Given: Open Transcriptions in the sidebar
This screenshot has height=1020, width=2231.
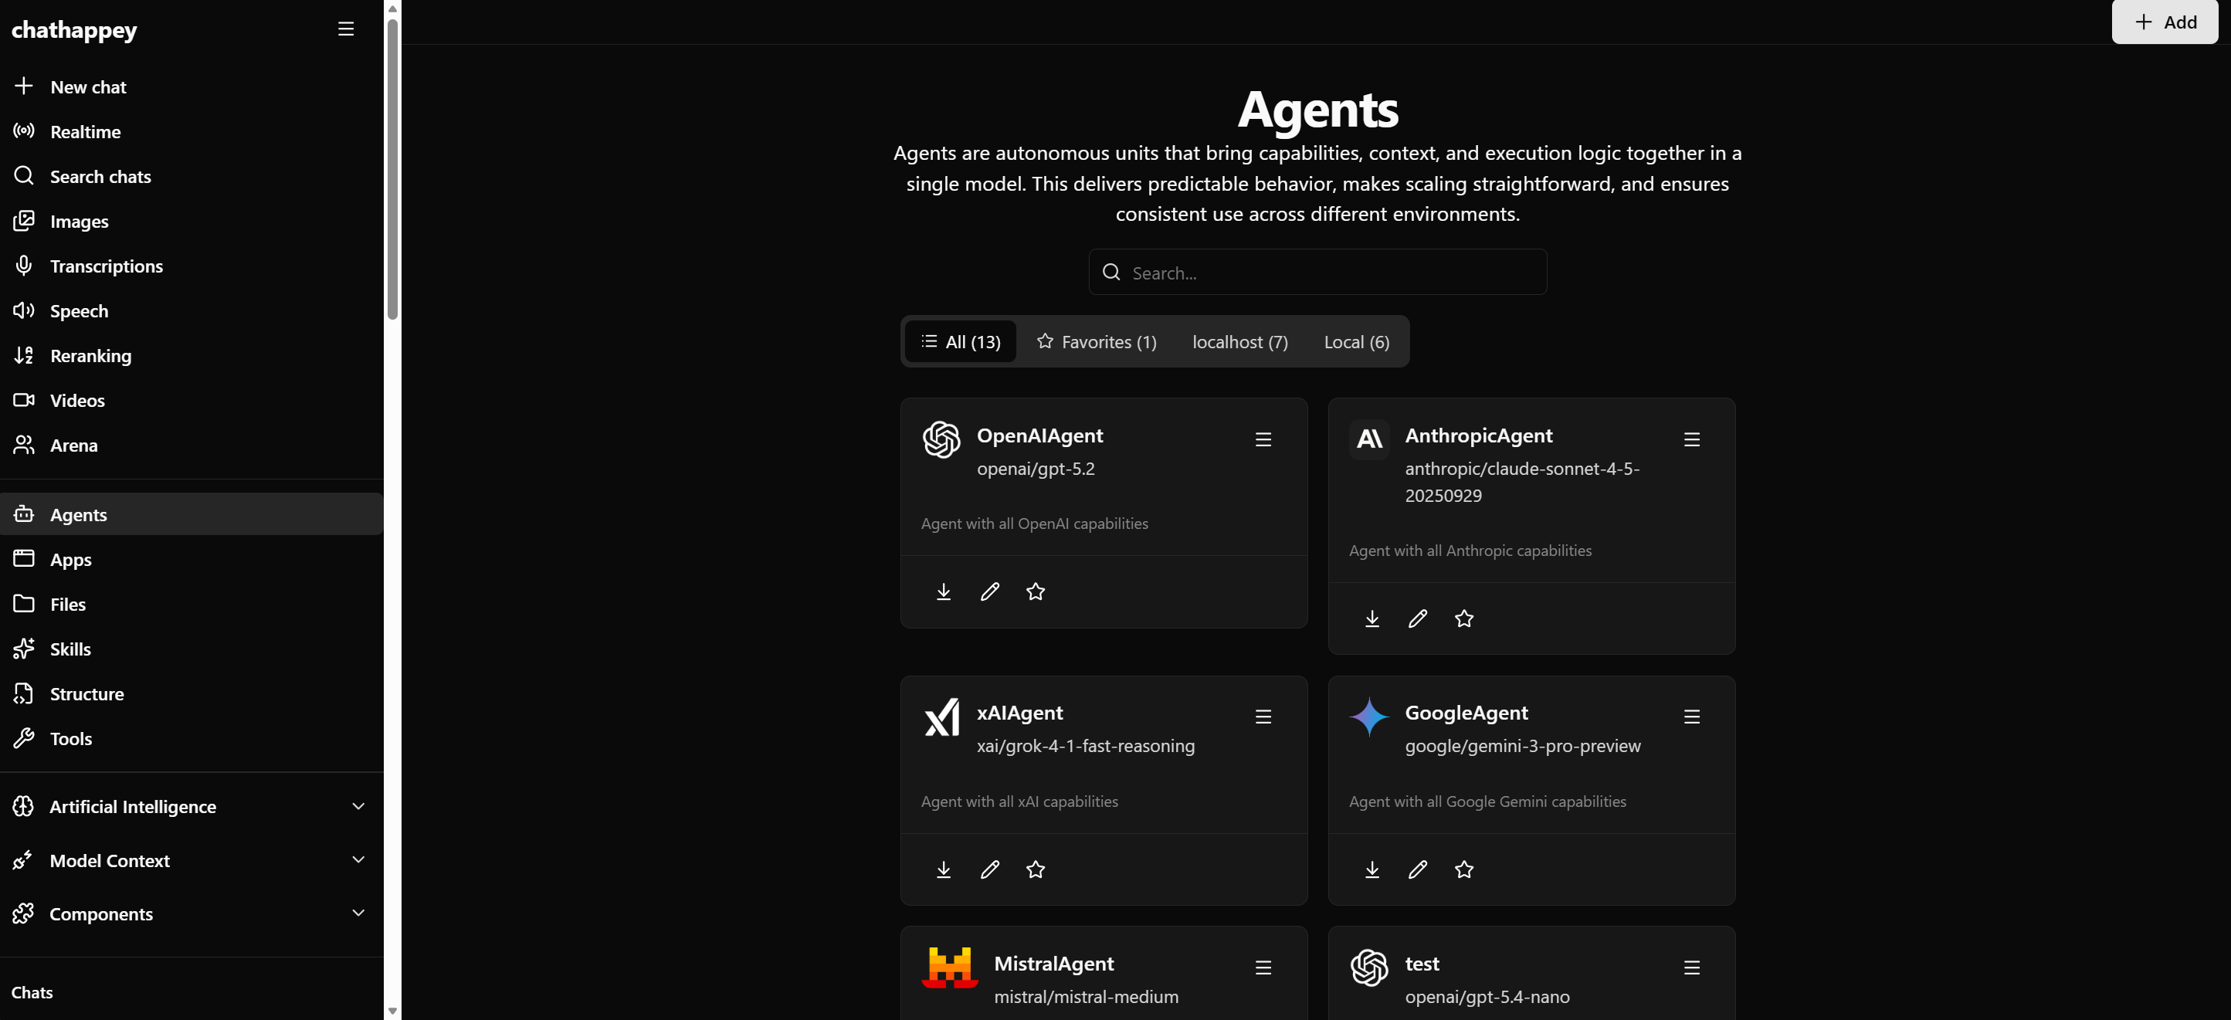Looking at the screenshot, I should (x=192, y=266).
